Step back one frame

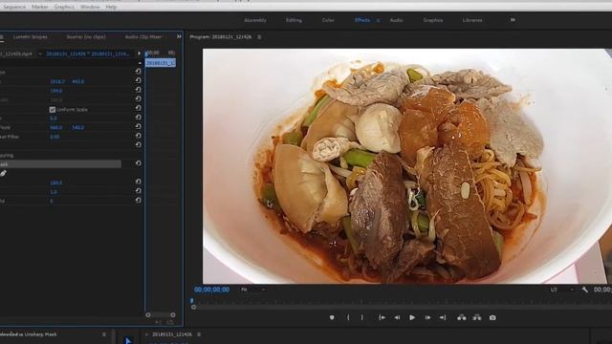397,317
